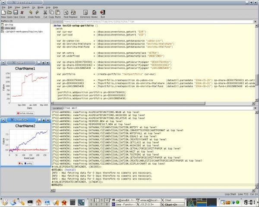Screen dimensions: 259x207
Task: Select ojts.lisp in the Buffers list
Action: [x=9, y=25]
